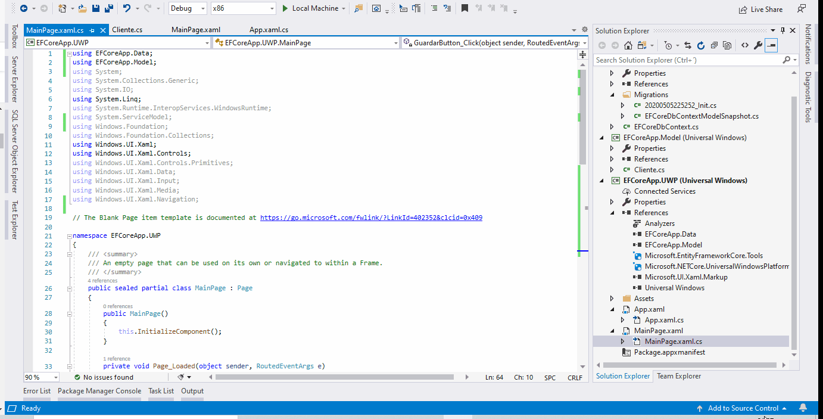Select the Undo icon in the toolbar
This screenshot has height=419, width=823.
click(x=126, y=7)
